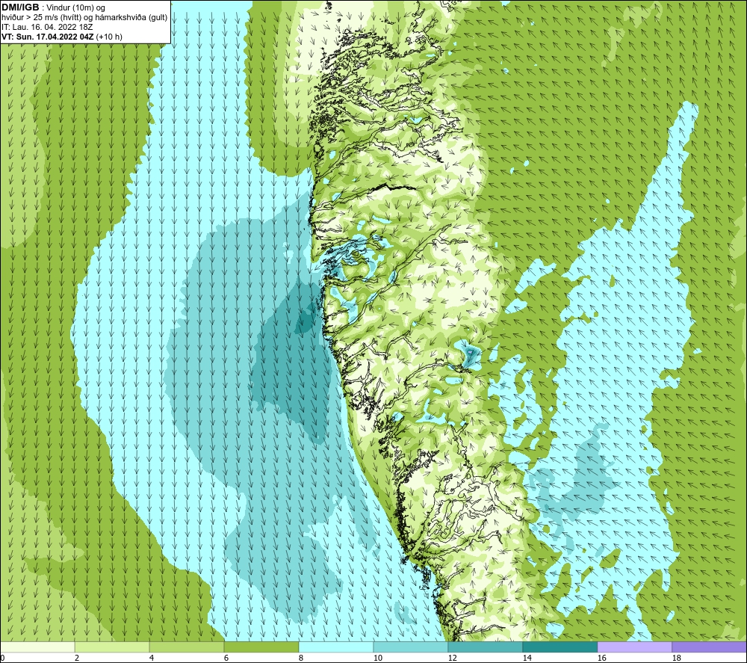Image resolution: width=747 pixels, height=663 pixels.
Task: Click the scale tick label '12'
Action: 452,659
